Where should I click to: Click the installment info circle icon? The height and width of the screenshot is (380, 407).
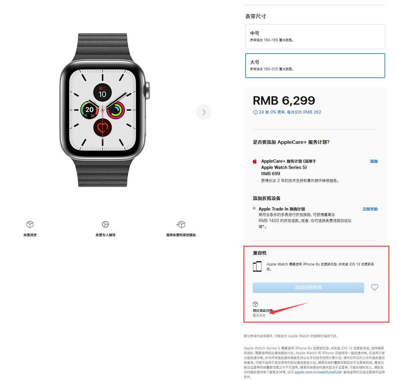[x=255, y=112]
